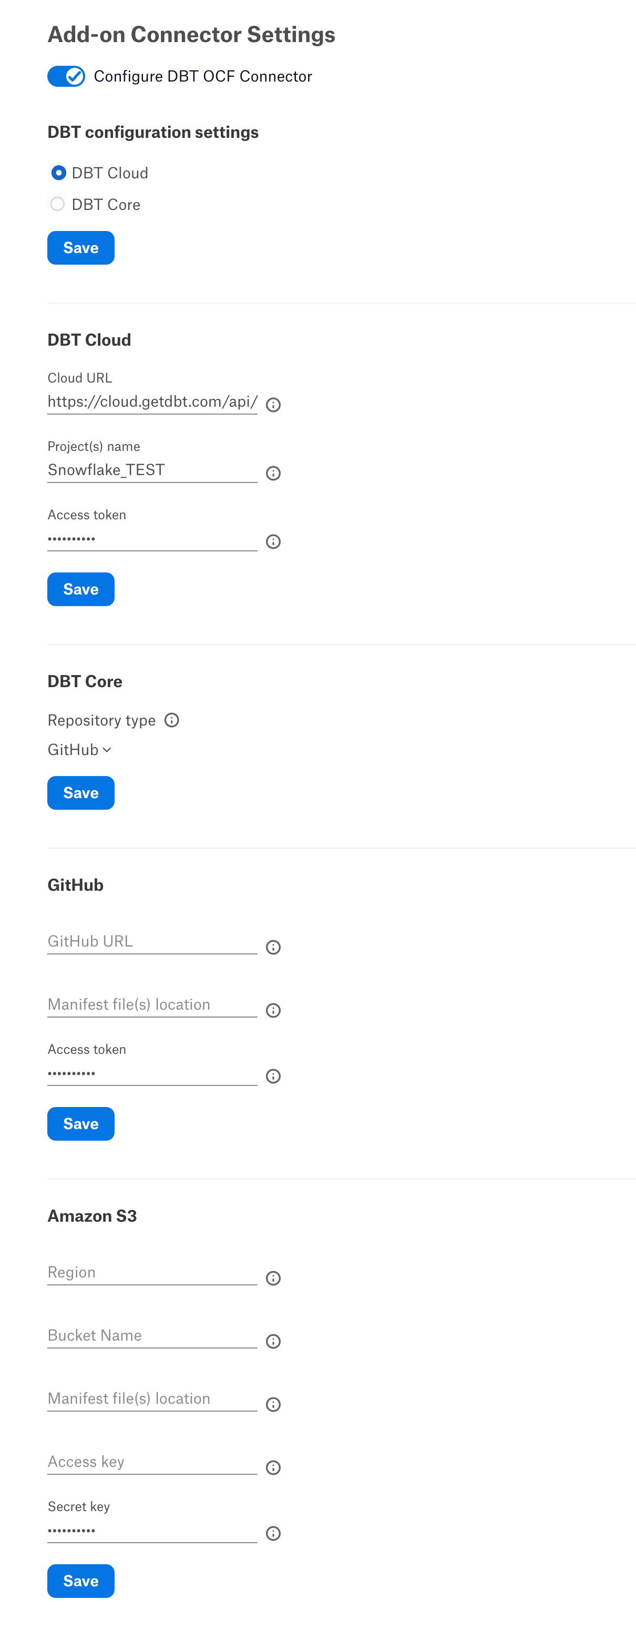Toggle Configure DBT OCF Connector switch
636x1630 pixels.
(66, 76)
